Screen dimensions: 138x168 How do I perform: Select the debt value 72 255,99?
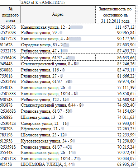click(126, 135)
